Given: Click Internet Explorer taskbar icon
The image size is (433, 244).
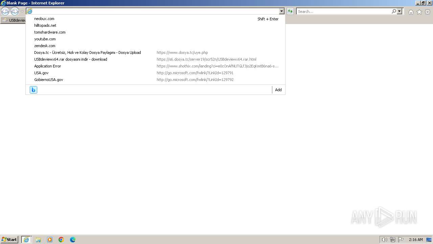Looking at the screenshot, I should pos(26,240).
